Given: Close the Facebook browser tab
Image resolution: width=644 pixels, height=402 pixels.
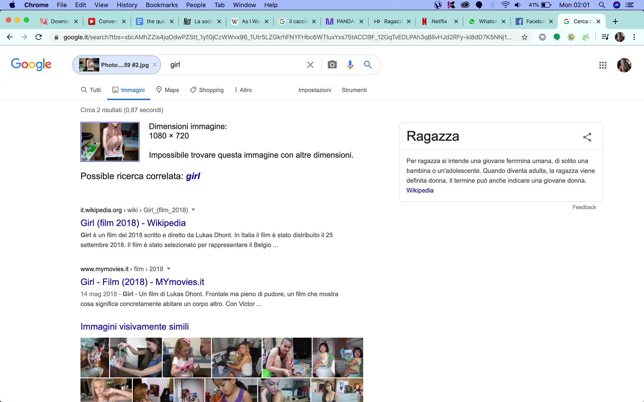Looking at the screenshot, I should click(x=551, y=21).
